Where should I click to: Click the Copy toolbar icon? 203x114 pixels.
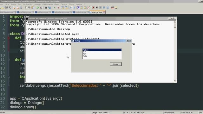[x=29, y=8]
